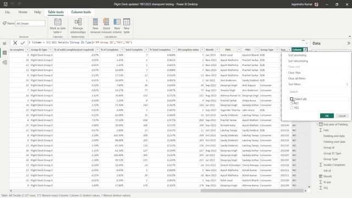352x198 pixels.
Task: Tick the YES filter checkbox
Action: (x=291, y=108)
